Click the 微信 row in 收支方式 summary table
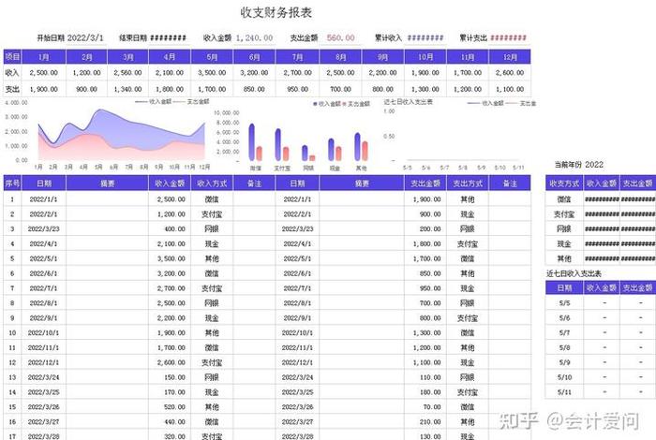656x440 pixels. [601, 199]
